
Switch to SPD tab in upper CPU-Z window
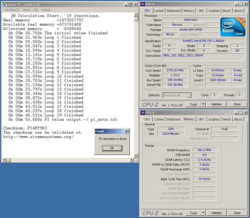(x=201, y=11)
